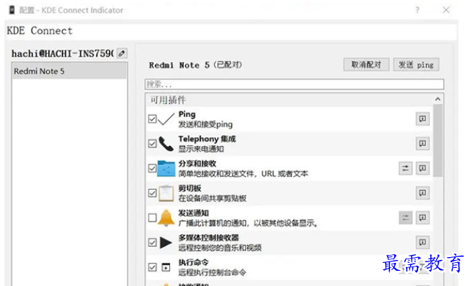Uncheck the 执行命令 checkbox
The height and width of the screenshot is (286, 470).
[x=152, y=267]
